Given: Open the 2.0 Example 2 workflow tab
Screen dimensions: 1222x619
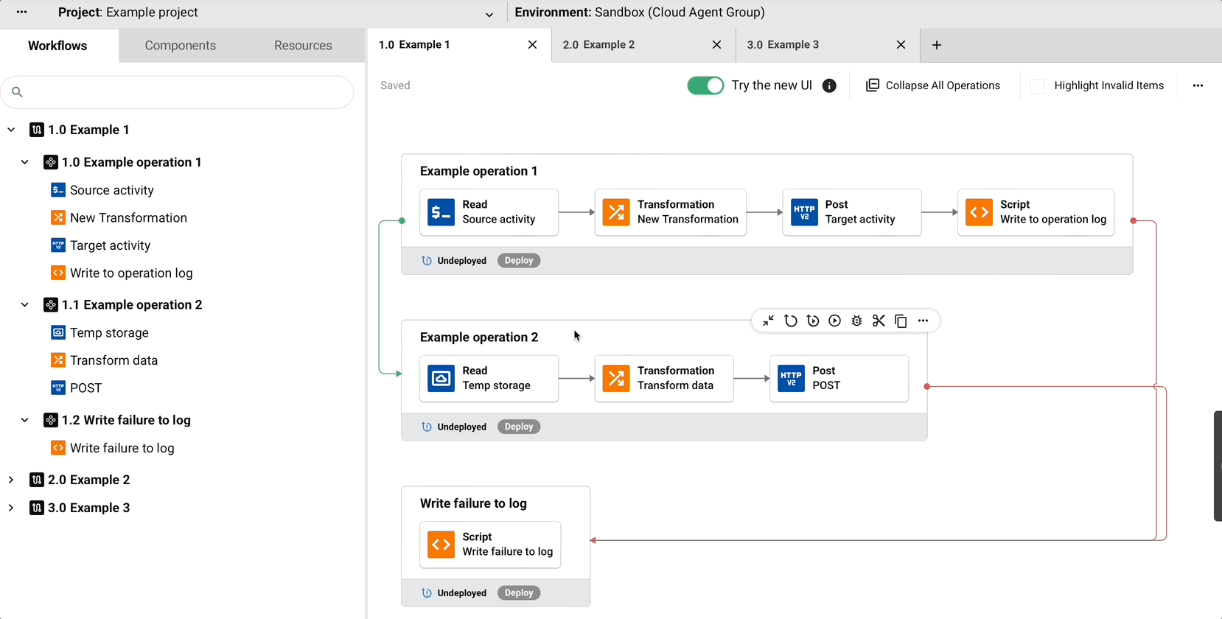Looking at the screenshot, I should pos(598,45).
